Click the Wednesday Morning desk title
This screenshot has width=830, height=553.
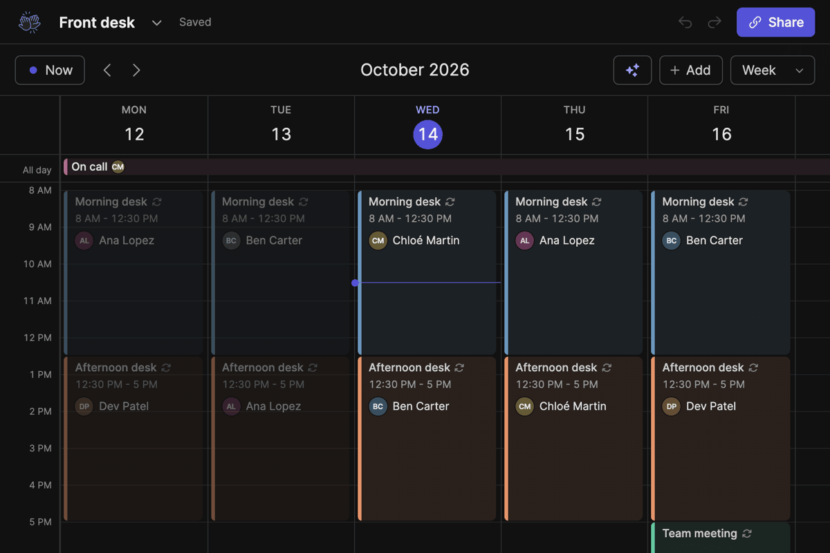coord(405,202)
